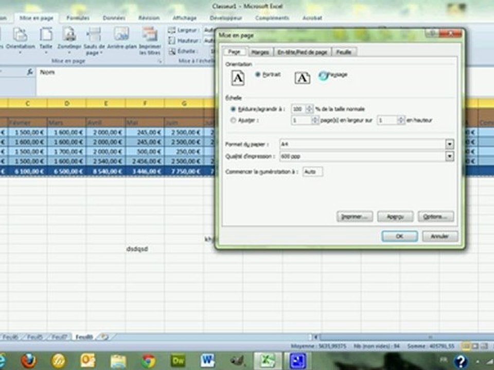Viewport: 494px width, 370px height.
Task: Launch Firefox from the taskbar
Action: click(x=29, y=361)
